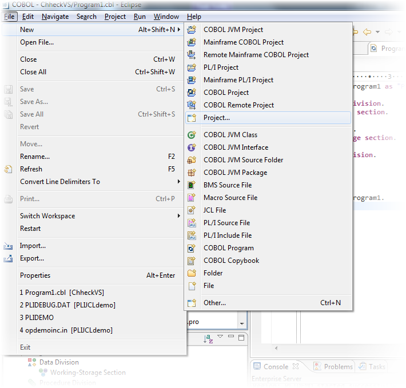Close the Console view tab
This screenshot has width=406, height=388.
[296, 366]
